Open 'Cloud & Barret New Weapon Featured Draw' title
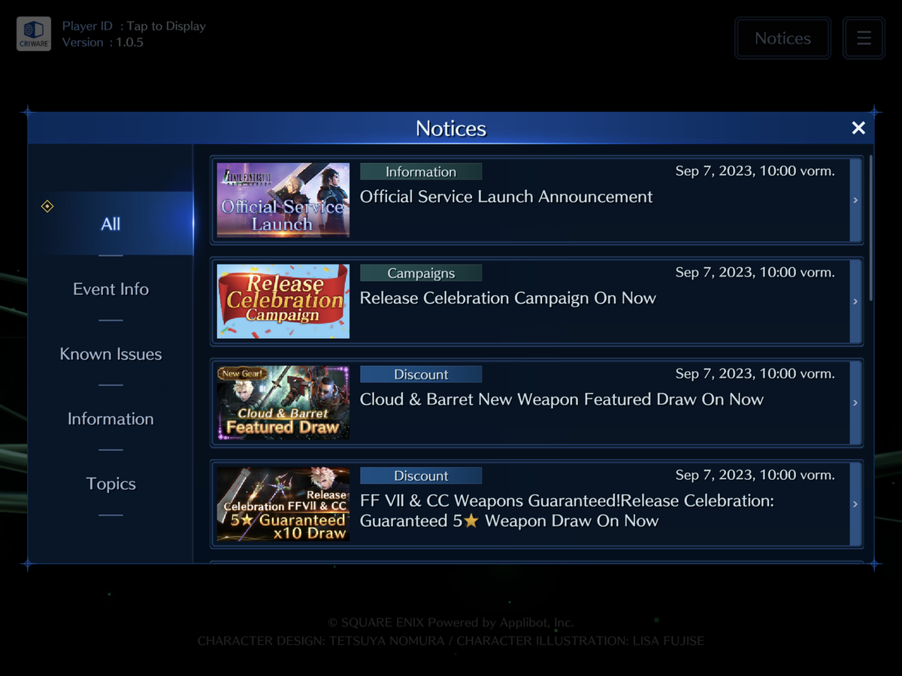The image size is (902, 676). (561, 400)
